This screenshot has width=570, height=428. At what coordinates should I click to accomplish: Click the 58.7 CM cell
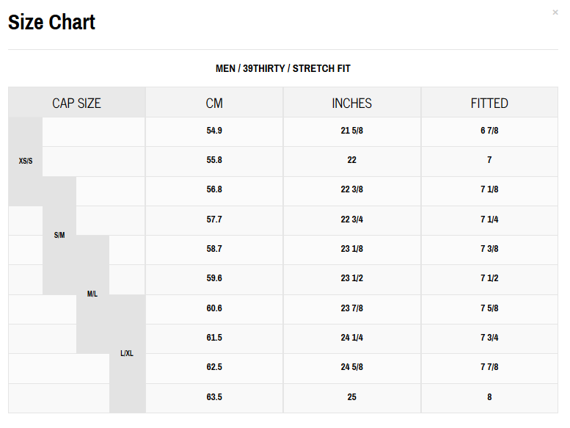point(214,249)
